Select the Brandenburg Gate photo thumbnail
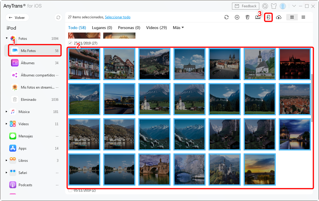This screenshot has height=201, width=319. coord(189,64)
